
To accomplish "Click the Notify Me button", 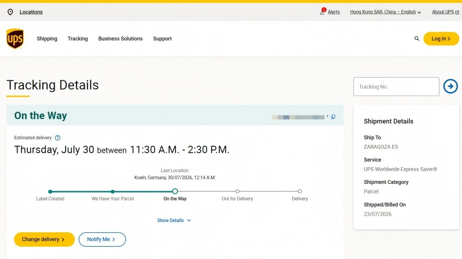I will [x=102, y=239].
